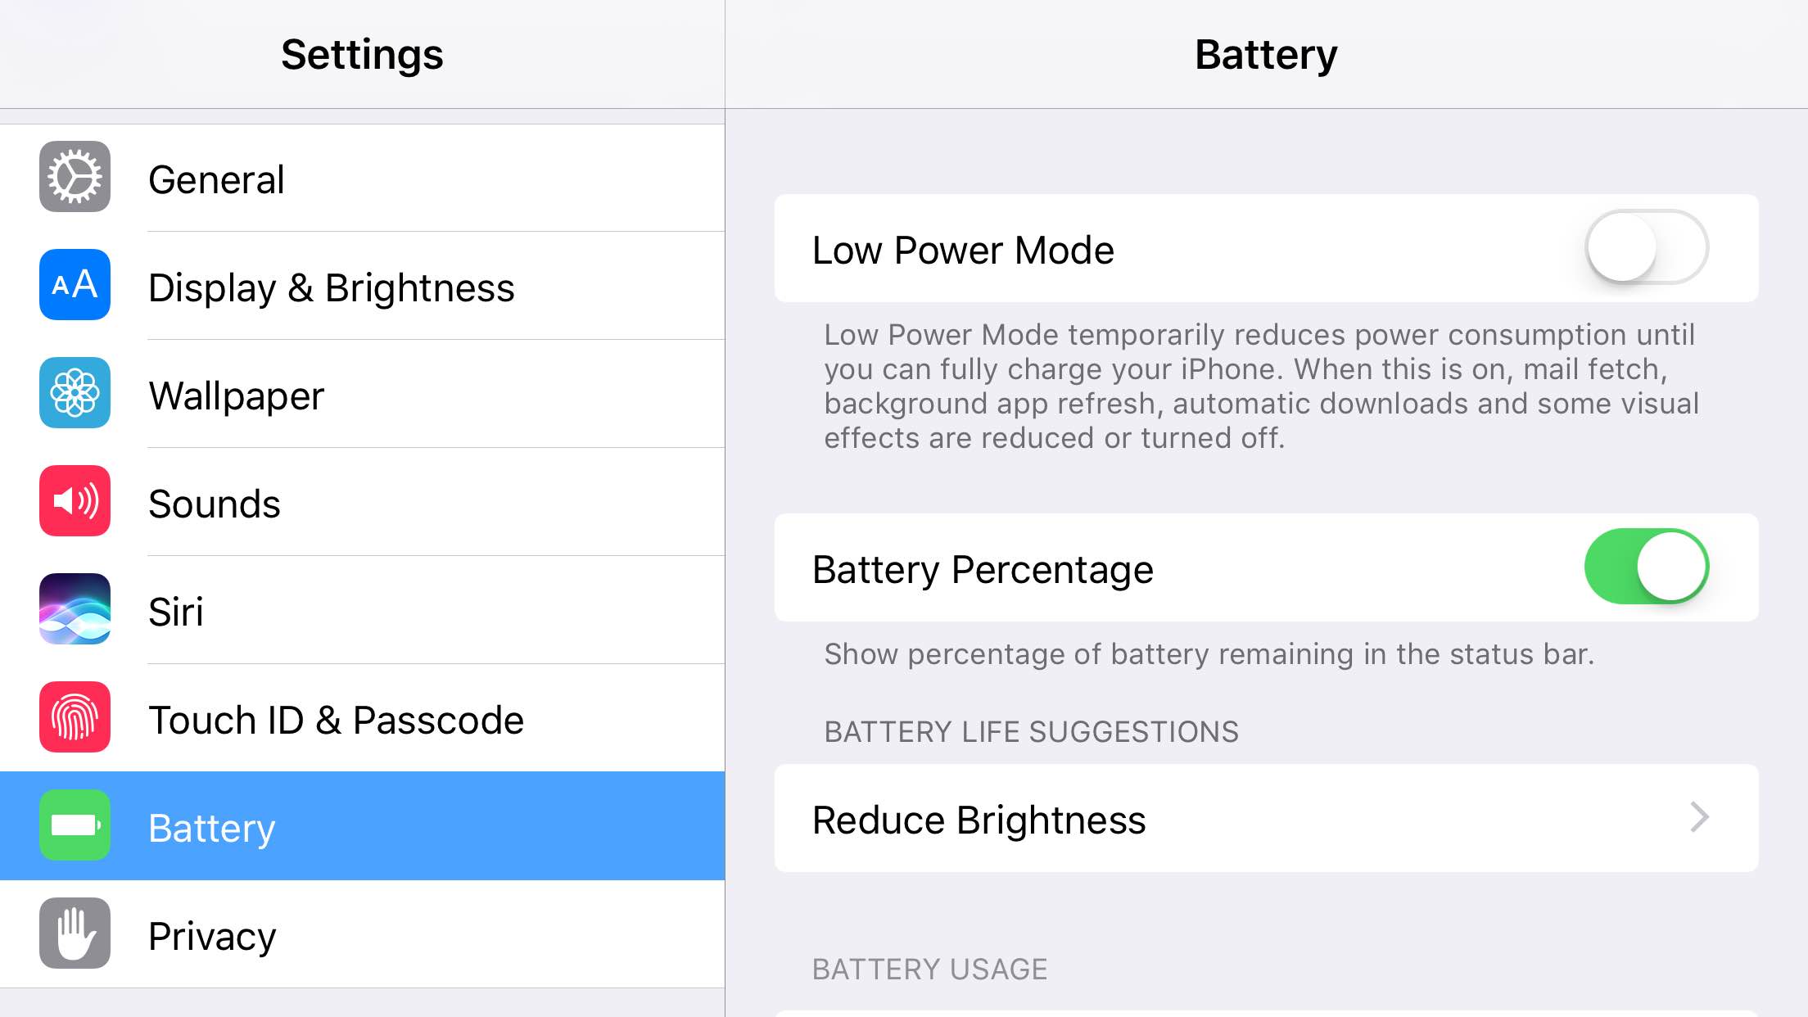Screen dimensions: 1808x1017
Task: Tap the Display & Brightness AA icon
Action: tap(75, 285)
